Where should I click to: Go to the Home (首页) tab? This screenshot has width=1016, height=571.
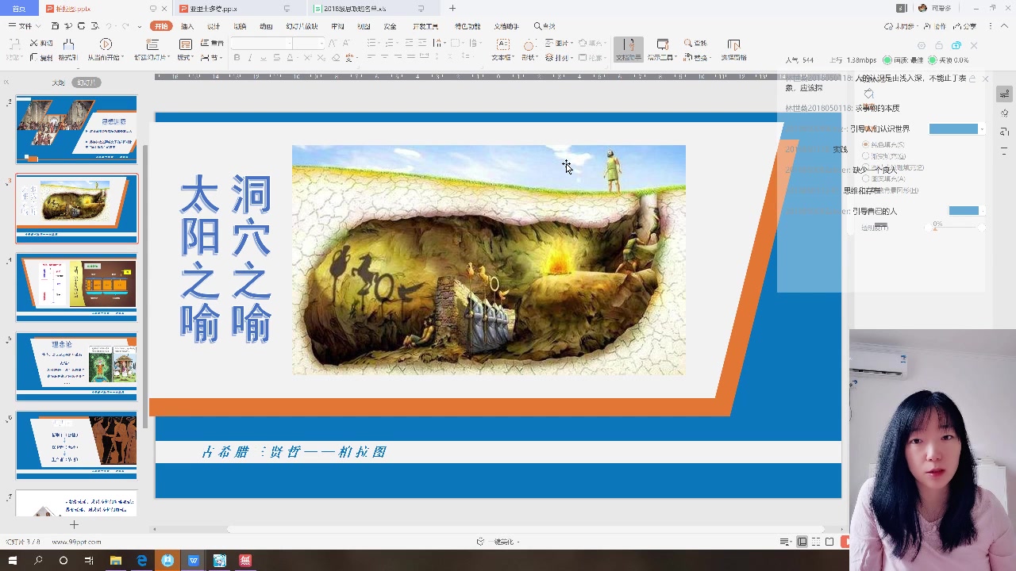(19, 8)
